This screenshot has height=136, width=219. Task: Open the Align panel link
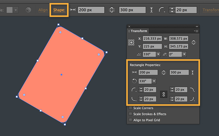point(43,10)
